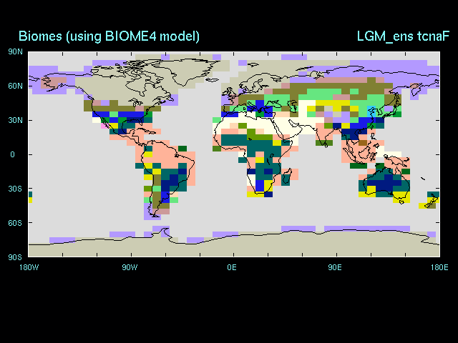458x343 pixels.
Task: Click the 90N latitude label
Action: point(15,52)
